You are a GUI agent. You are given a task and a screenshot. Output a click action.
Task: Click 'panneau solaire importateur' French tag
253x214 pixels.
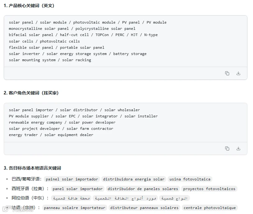(x=75, y=208)
